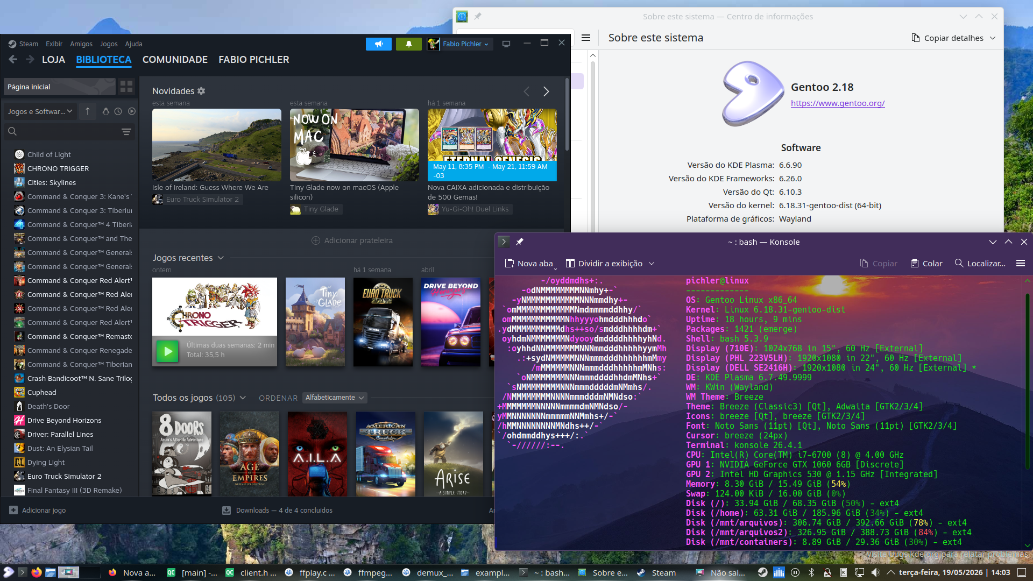The image size is (1033, 581).
Task: Select Cuphead in the Steam game list
Action: pyautogui.click(x=42, y=393)
